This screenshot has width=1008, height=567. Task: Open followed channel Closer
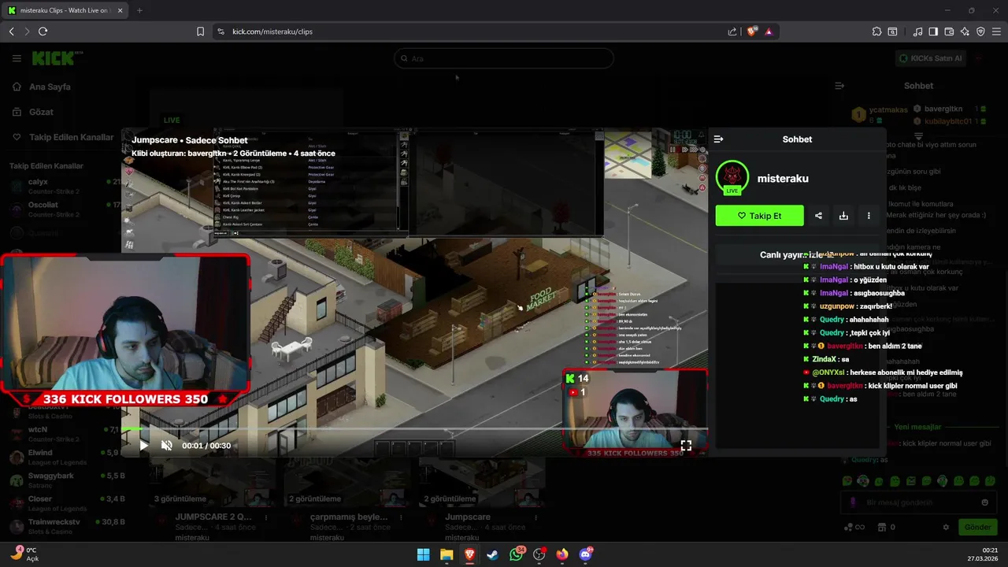coord(65,503)
